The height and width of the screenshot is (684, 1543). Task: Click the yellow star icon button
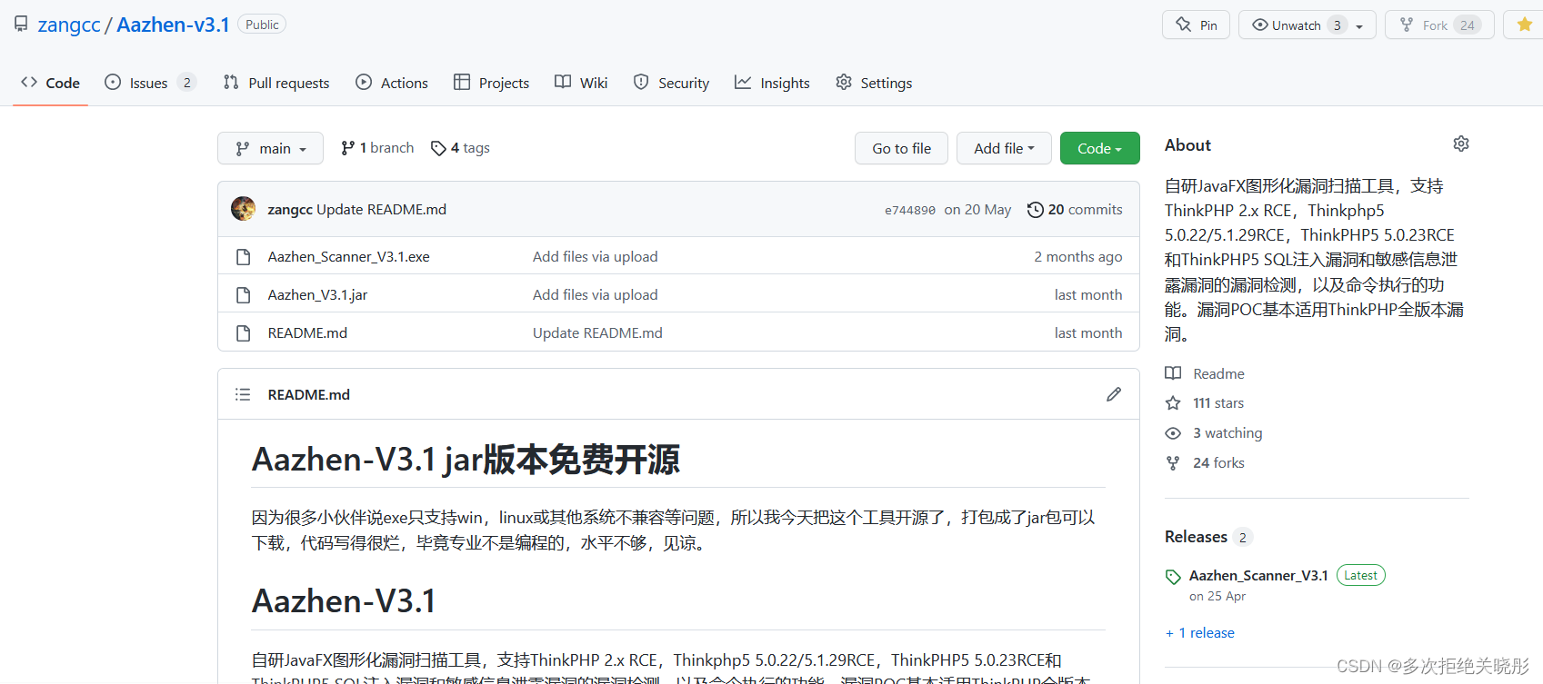(1525, 25)
